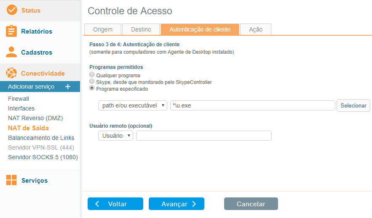Click the Conectividade globe icon
This screenshot has height=218, width=372.
pos(11,73)
